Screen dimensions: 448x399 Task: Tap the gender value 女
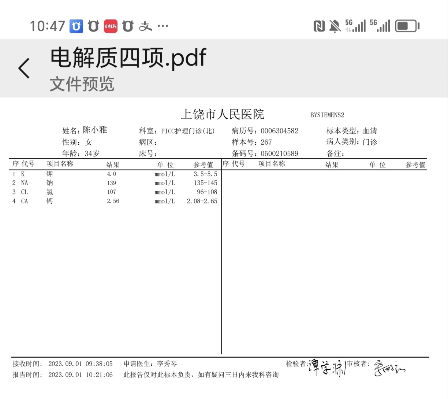[x=89, y=142]
